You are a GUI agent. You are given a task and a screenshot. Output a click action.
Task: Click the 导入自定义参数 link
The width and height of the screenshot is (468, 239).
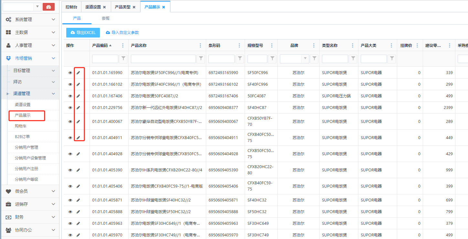[x=122, y=33]
